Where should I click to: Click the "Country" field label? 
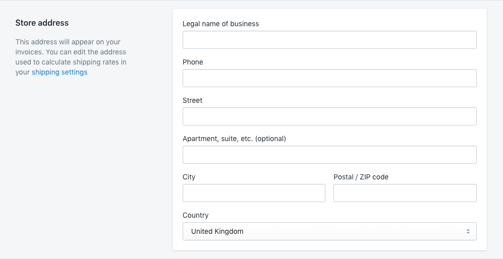pyautogui.click(x=195, y=215)
